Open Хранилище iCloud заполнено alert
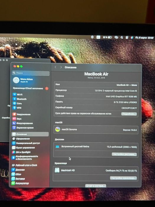 point(30,88)
